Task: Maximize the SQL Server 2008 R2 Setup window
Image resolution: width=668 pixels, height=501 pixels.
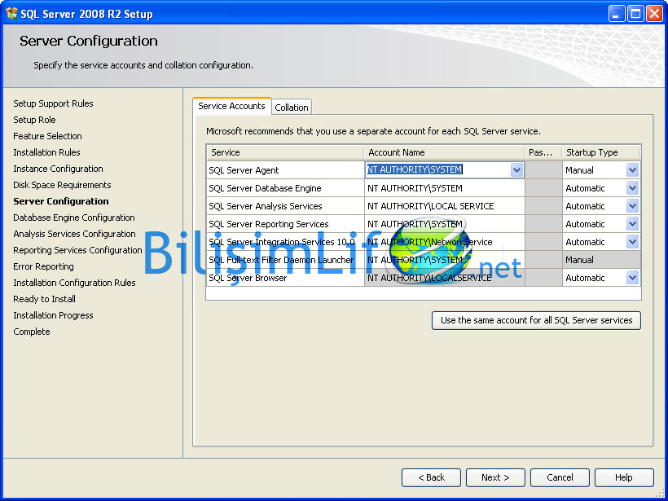Action: [635, 14]
